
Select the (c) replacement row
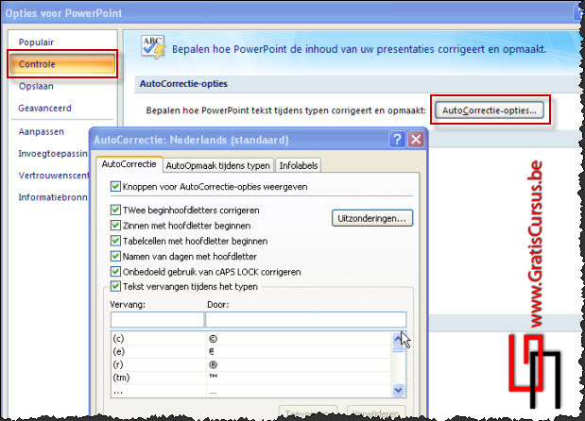click(250, 339)
